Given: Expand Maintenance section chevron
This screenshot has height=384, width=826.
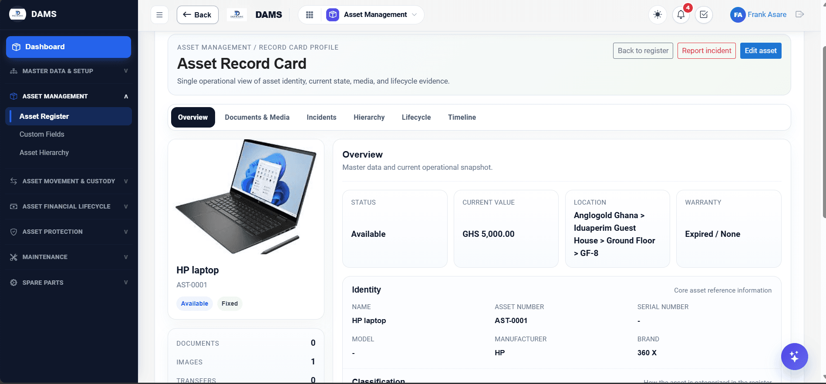Looking at the screenshot, I should click(x=126, y=257).
